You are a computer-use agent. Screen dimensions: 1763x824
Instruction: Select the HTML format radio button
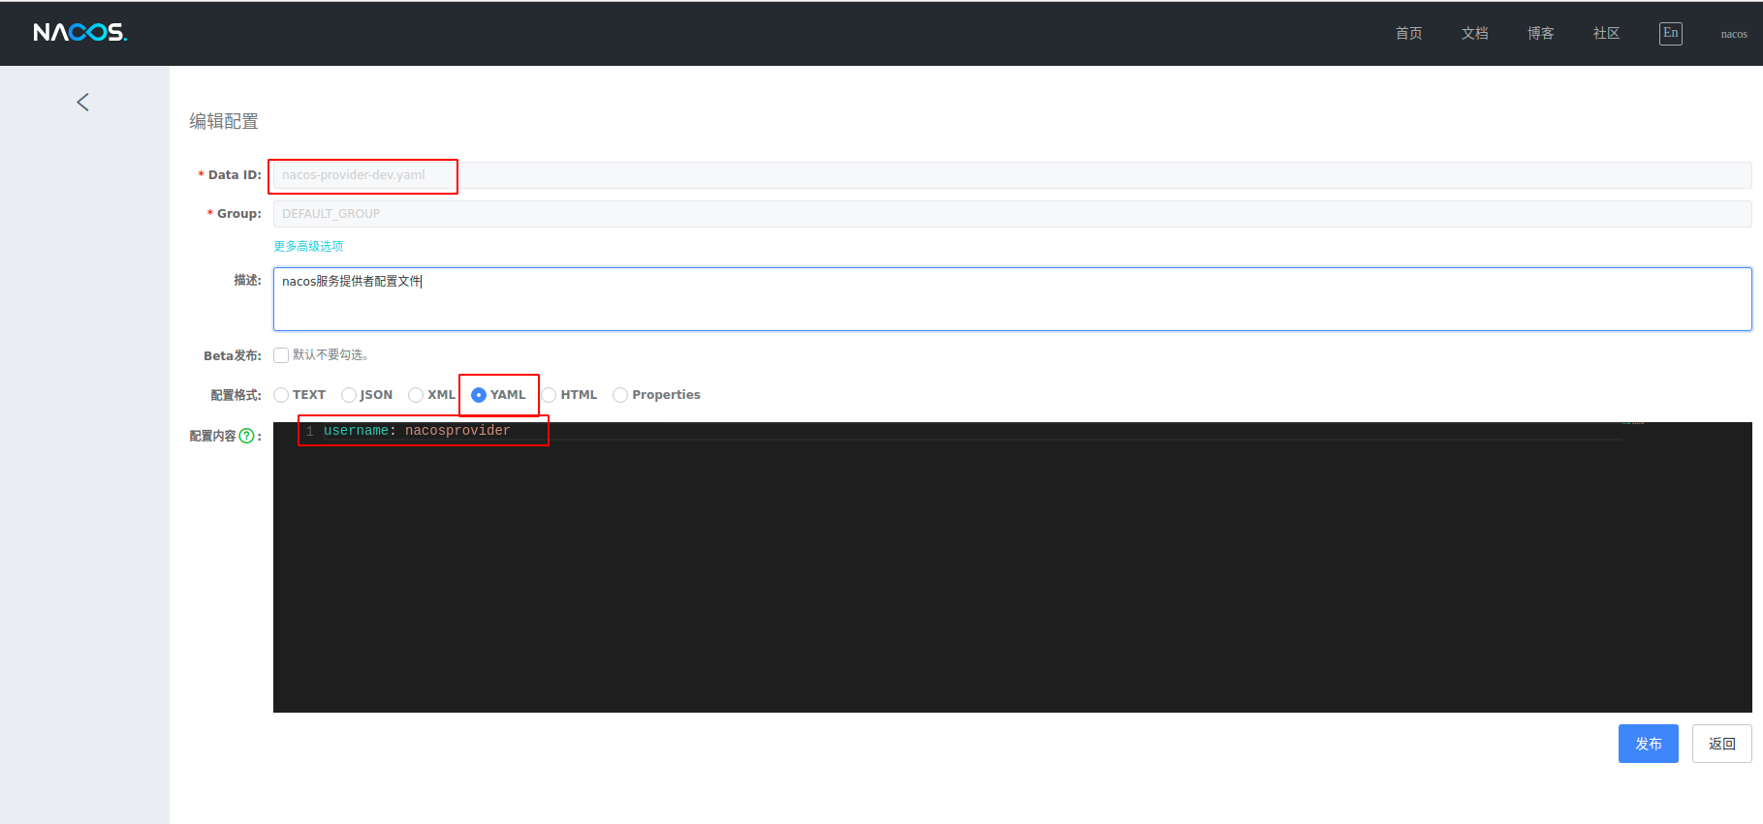pos(549,395)
